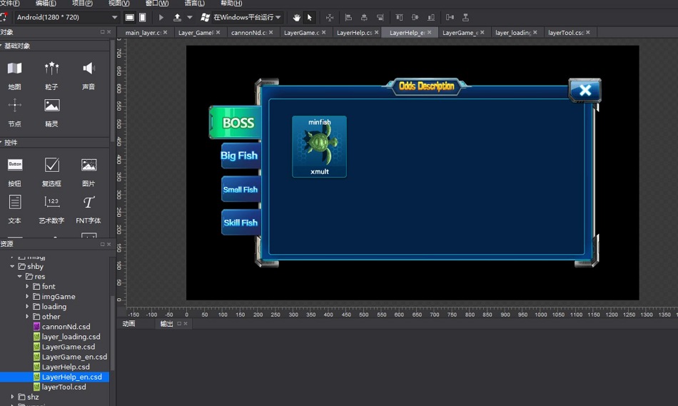Toggle portrait screen orientation icon

(x=142, y=17)
